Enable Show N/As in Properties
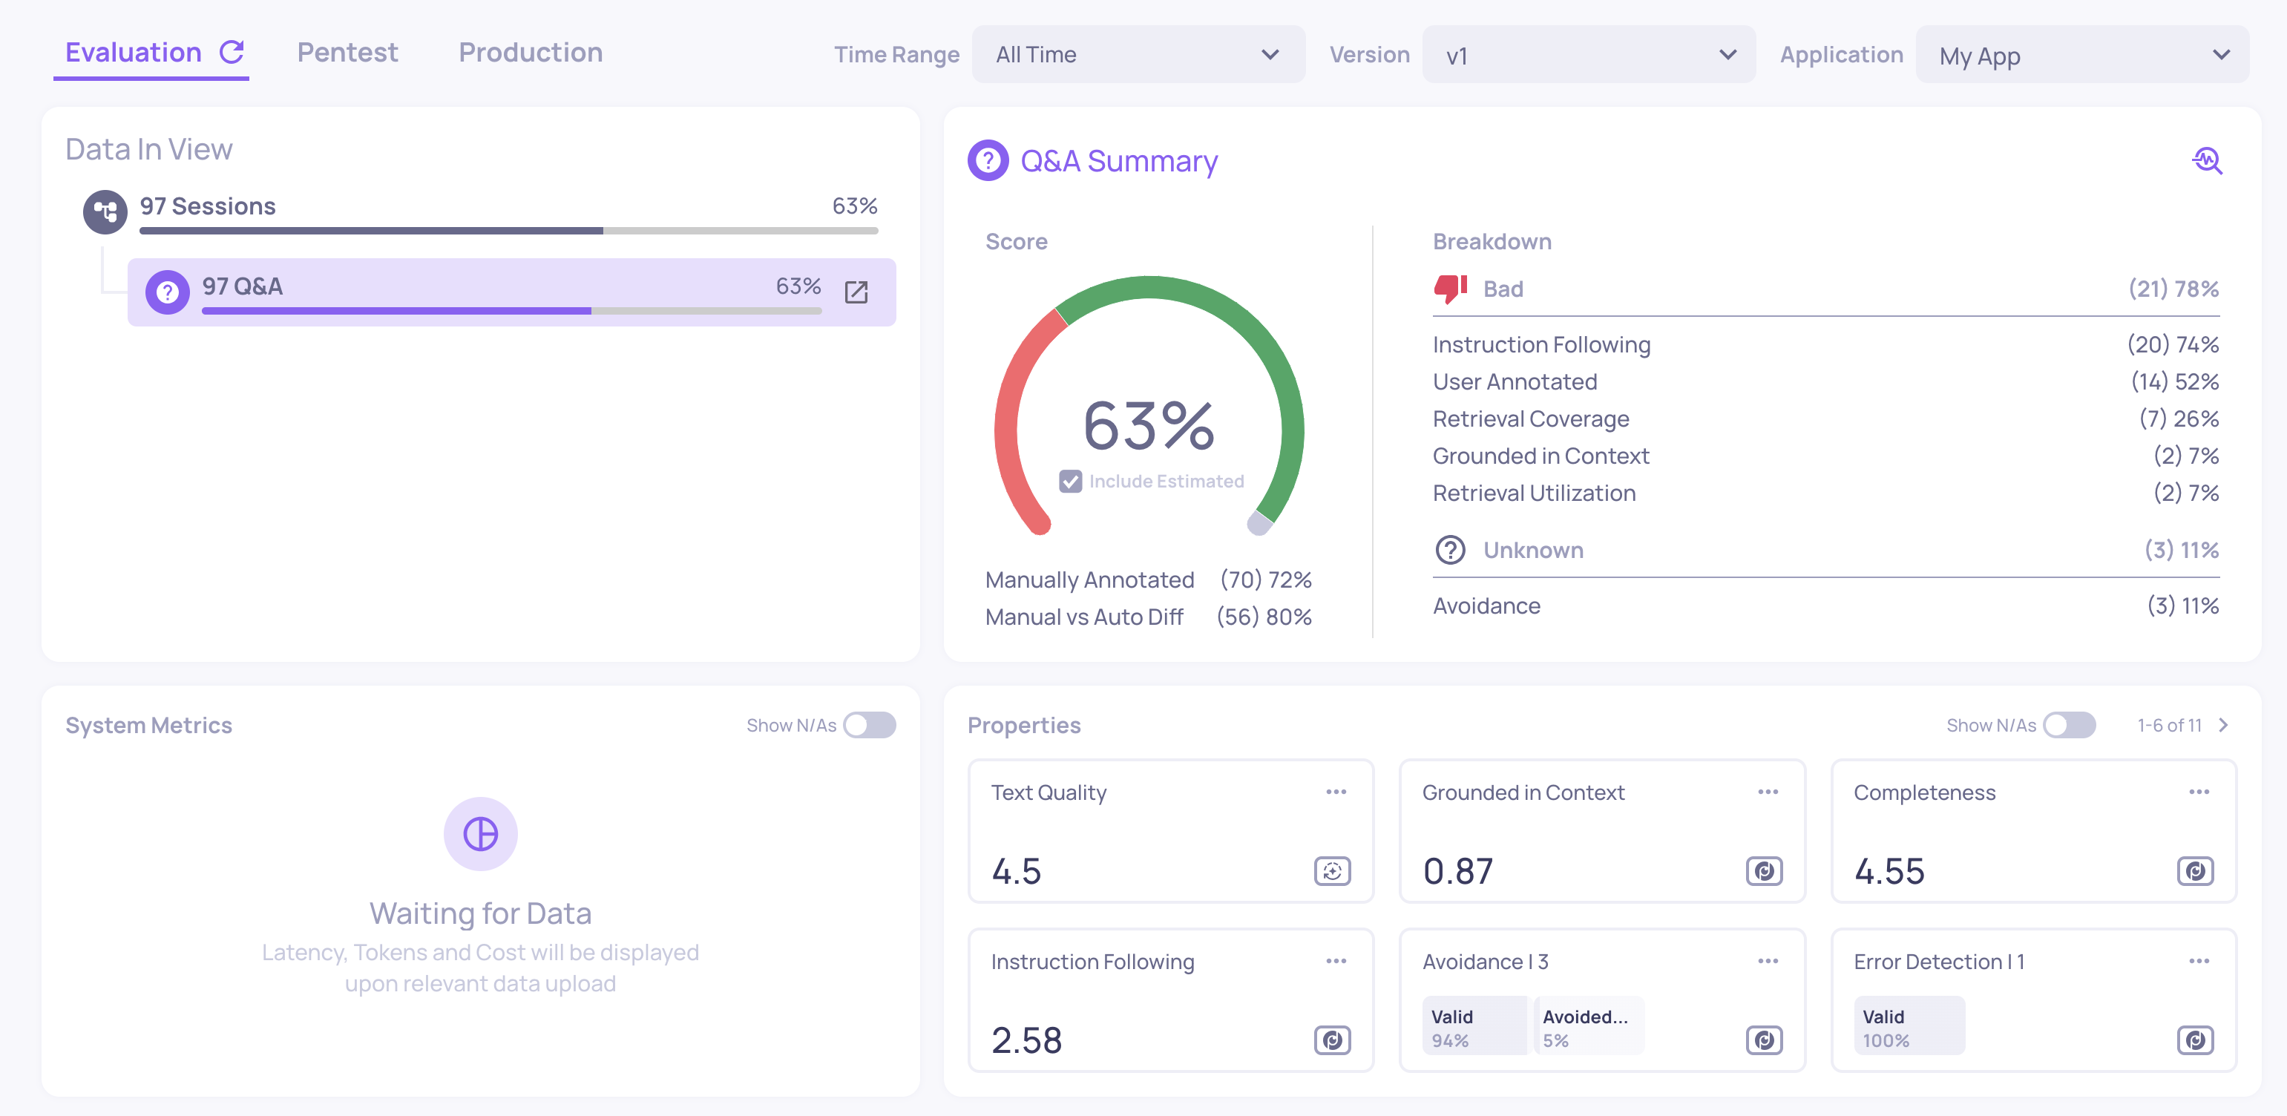The width and height of the screenshot is (2287, 1116). pyautogui.click(x=2069, y=726)
